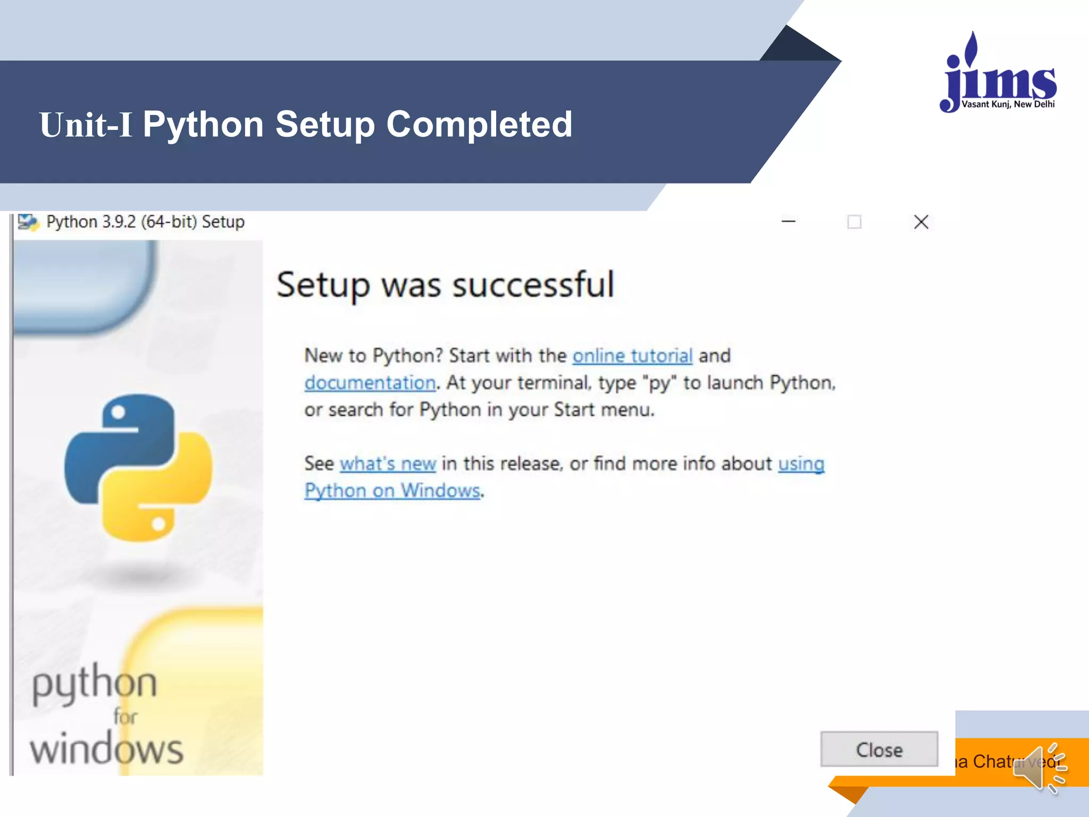Open the online tutorial link
Image resolution: width=1089 pixels, height=817 pixels.
coord(632,355)
